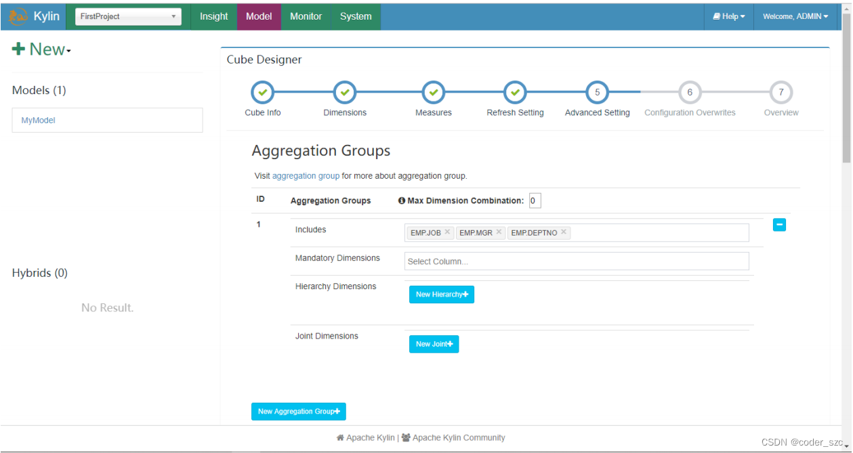
Task: Click the Overview step label
Action: click(781, 112)
